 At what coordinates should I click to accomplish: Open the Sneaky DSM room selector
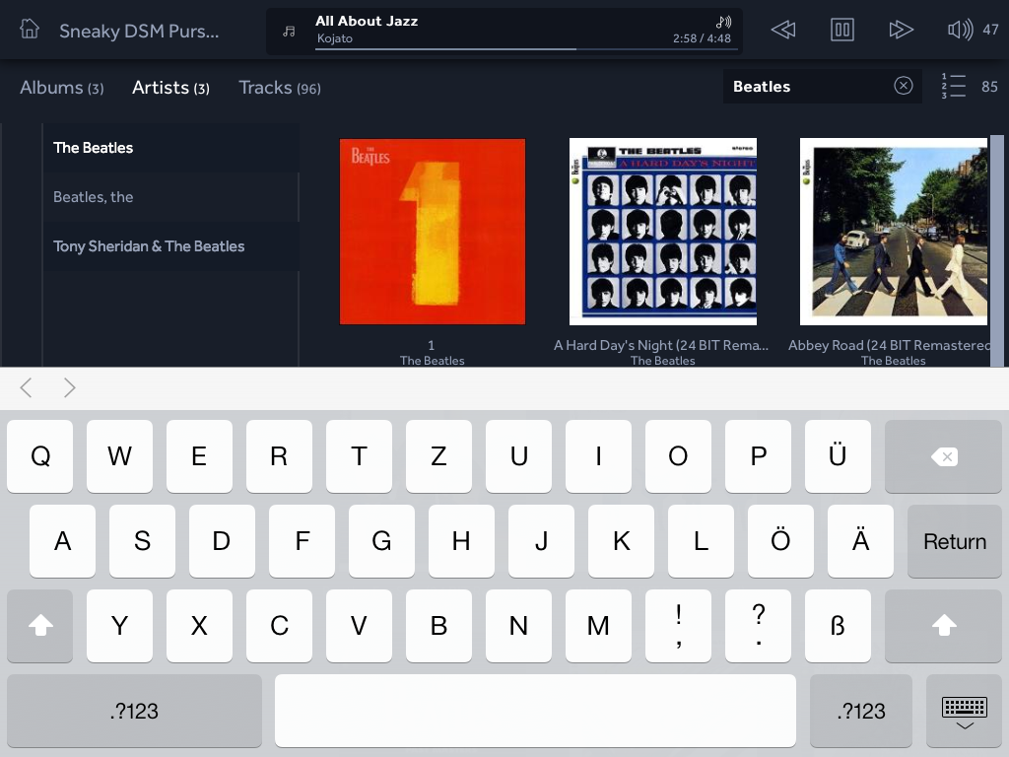(139, 31)
